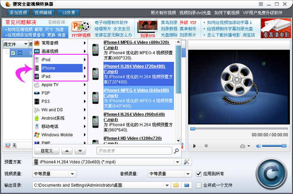Click the 看高清电影 banner image
293x194 pixels.
click(x=276, y=28)
